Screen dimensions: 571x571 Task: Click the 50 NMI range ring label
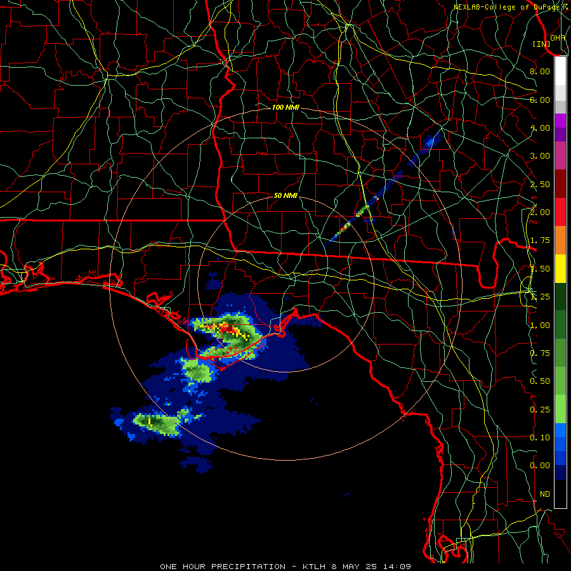(x=285, y=195)
